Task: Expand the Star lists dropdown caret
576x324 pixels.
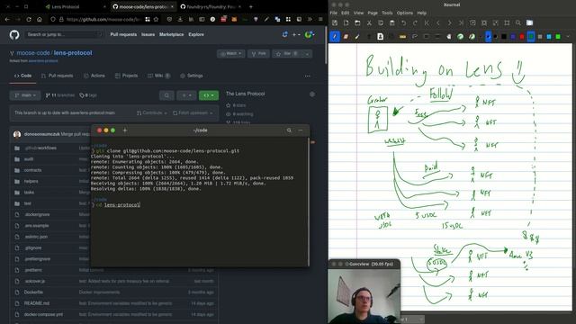Action: 307,54
